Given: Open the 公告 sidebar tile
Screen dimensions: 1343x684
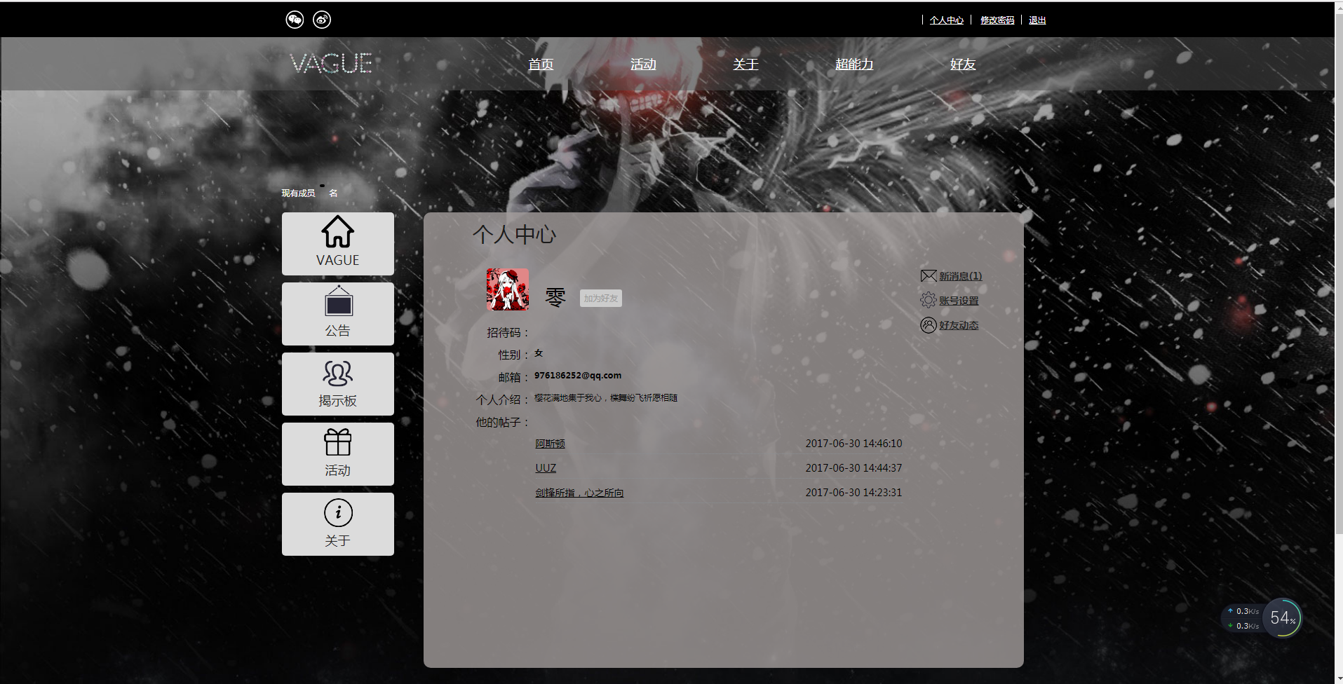Looking at the screenshot, I should [x=338, y=314].
